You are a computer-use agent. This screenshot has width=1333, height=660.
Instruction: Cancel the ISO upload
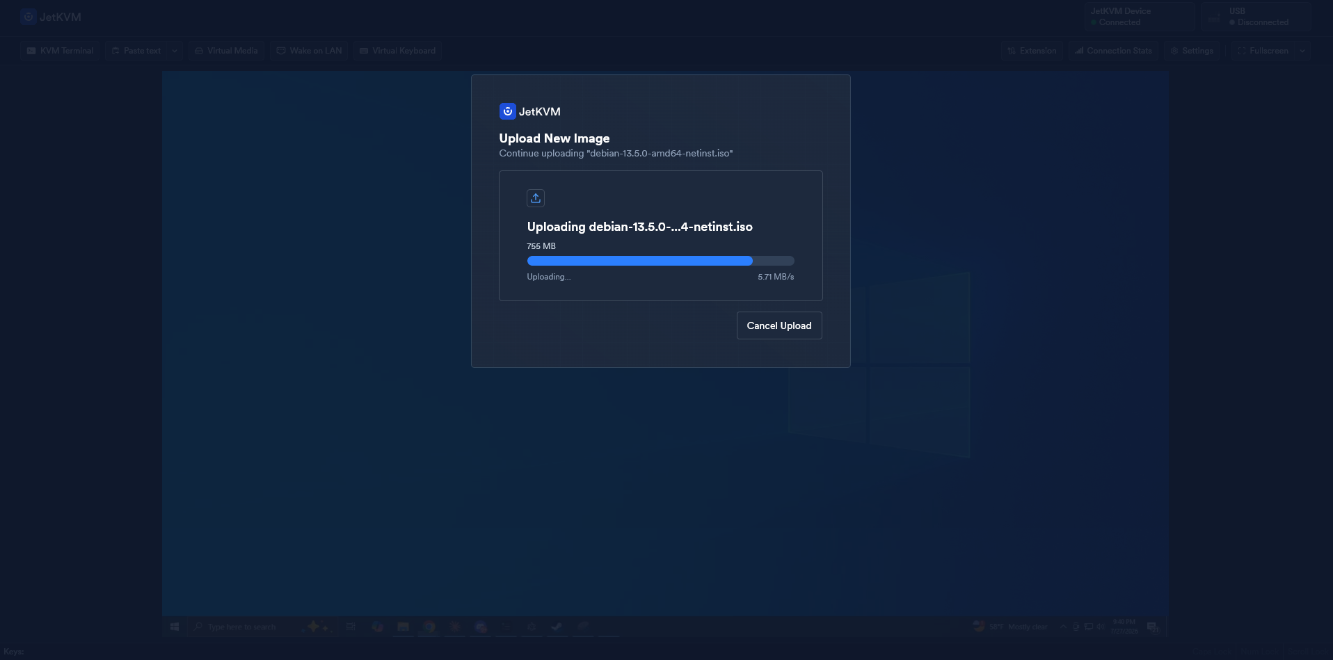(779, 325)
